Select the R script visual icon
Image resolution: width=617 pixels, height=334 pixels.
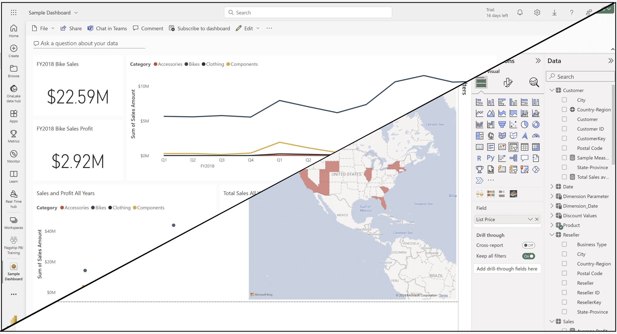479,158
